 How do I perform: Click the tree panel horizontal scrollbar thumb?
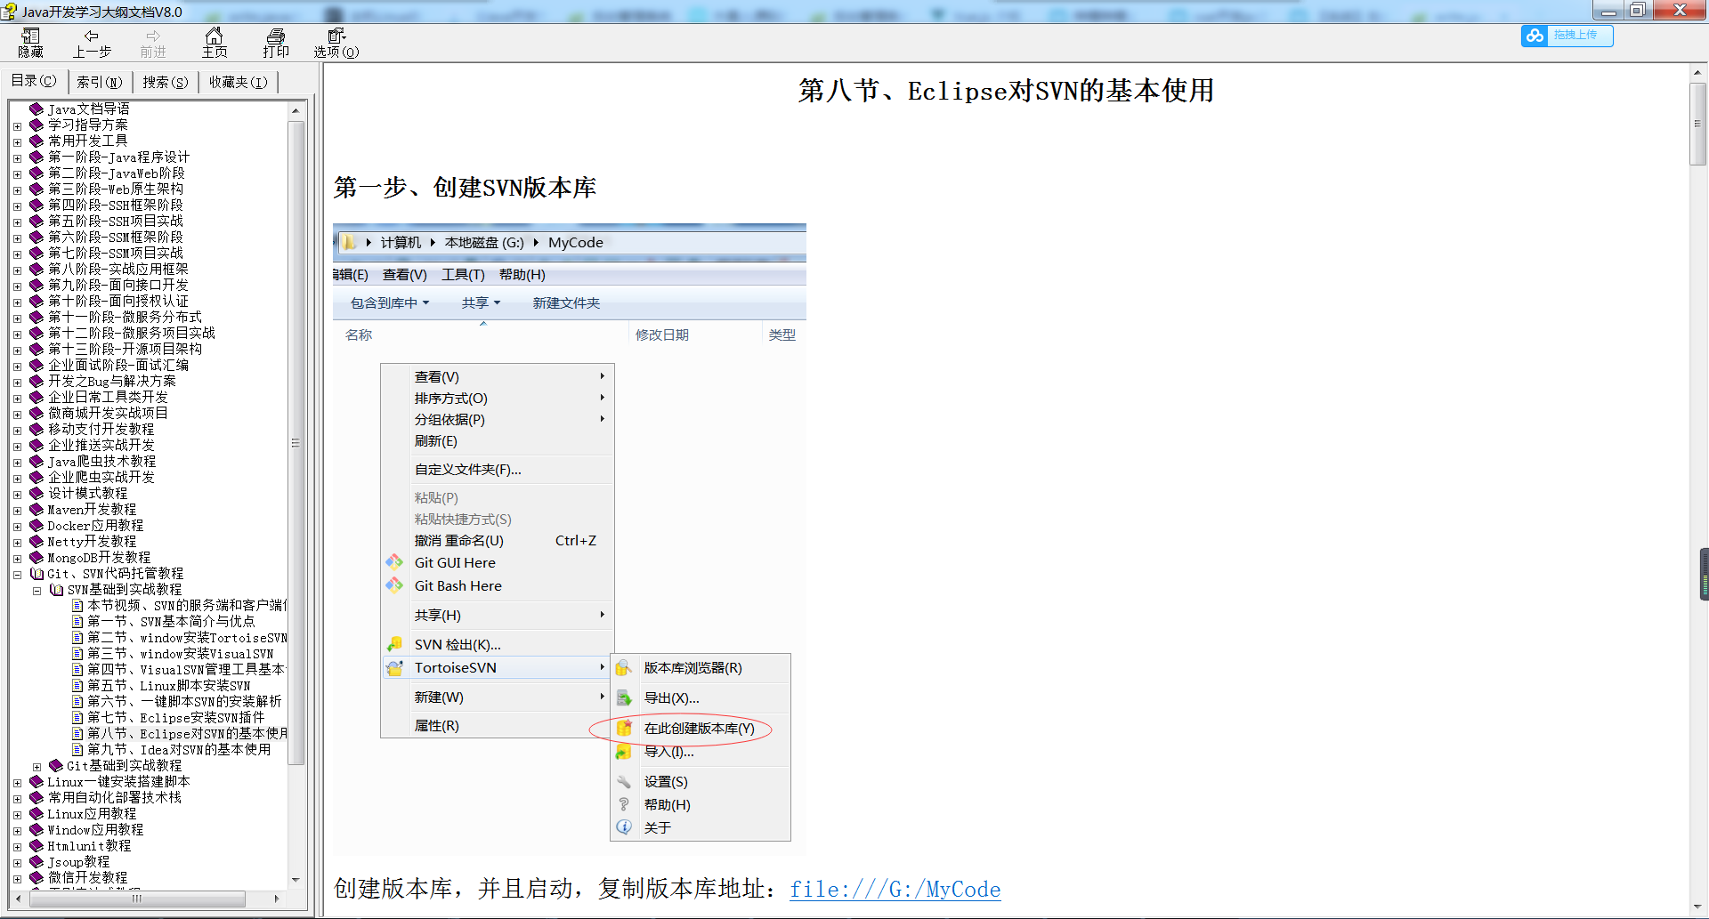136,899
